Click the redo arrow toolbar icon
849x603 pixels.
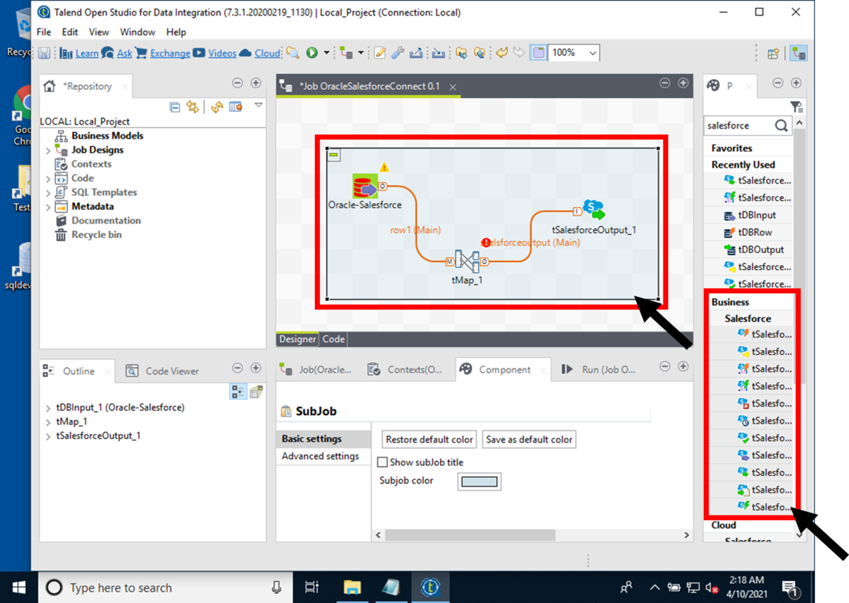click(x=519, y=53)
